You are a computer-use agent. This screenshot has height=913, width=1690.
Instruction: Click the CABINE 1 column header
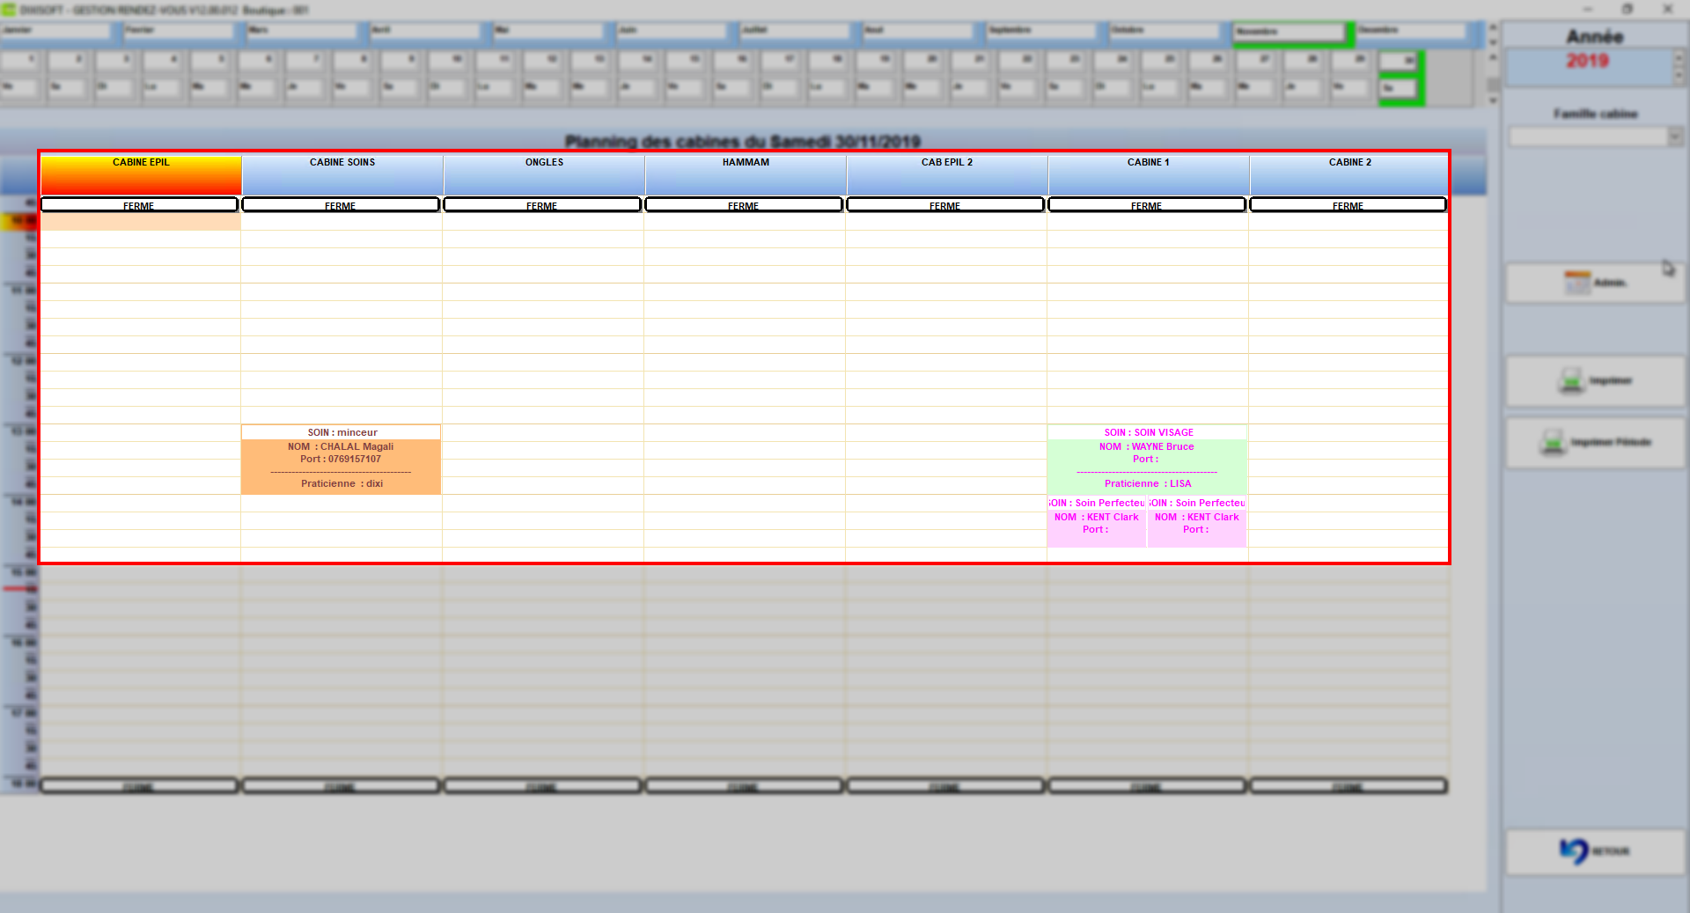pos(1149,174)
